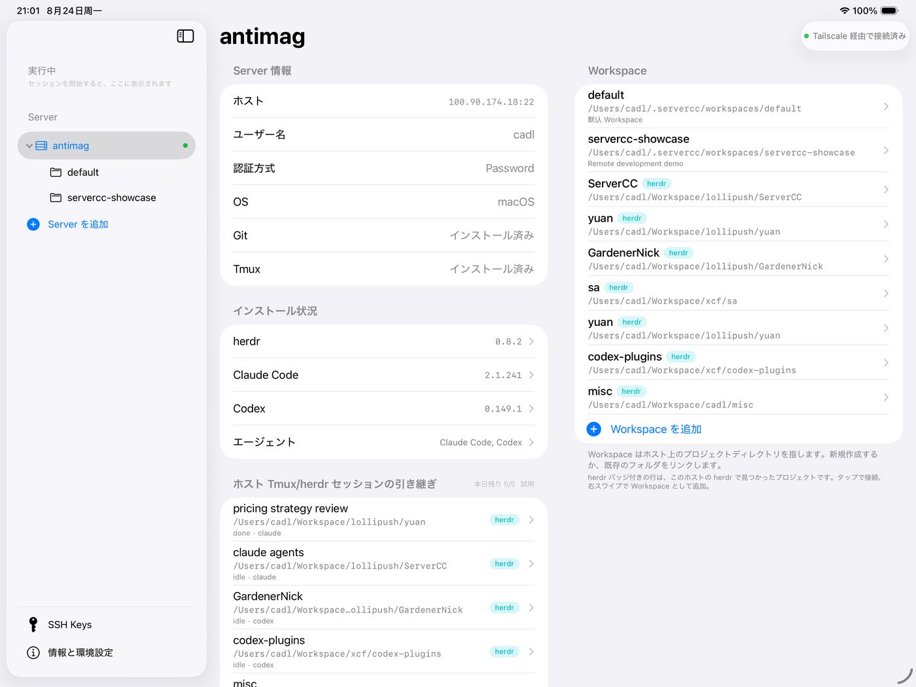
Task: Click the blue plus icon for Server を追加
Action: click(x=33, y=224)
